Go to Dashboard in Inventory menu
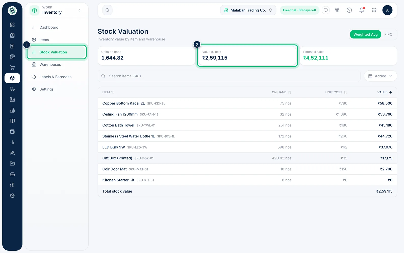This screenshot has height=253, width=404. pos(57,27)
